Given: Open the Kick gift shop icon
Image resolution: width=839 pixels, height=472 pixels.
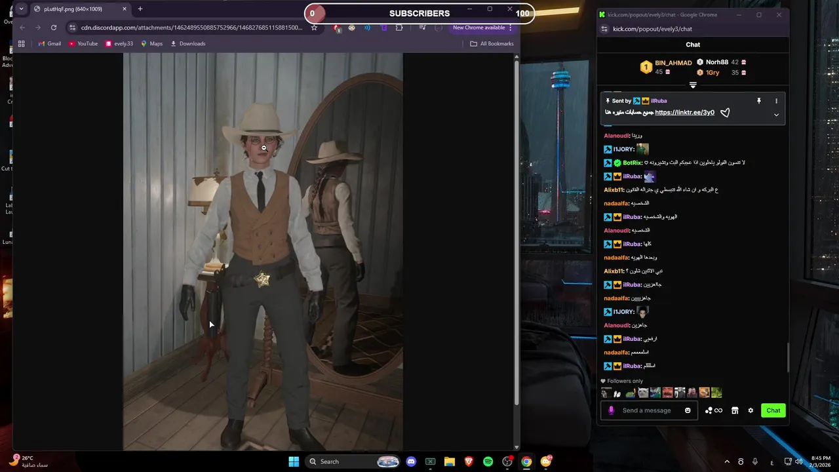Looking at the screenshot, I should click(x=735, y=410).
